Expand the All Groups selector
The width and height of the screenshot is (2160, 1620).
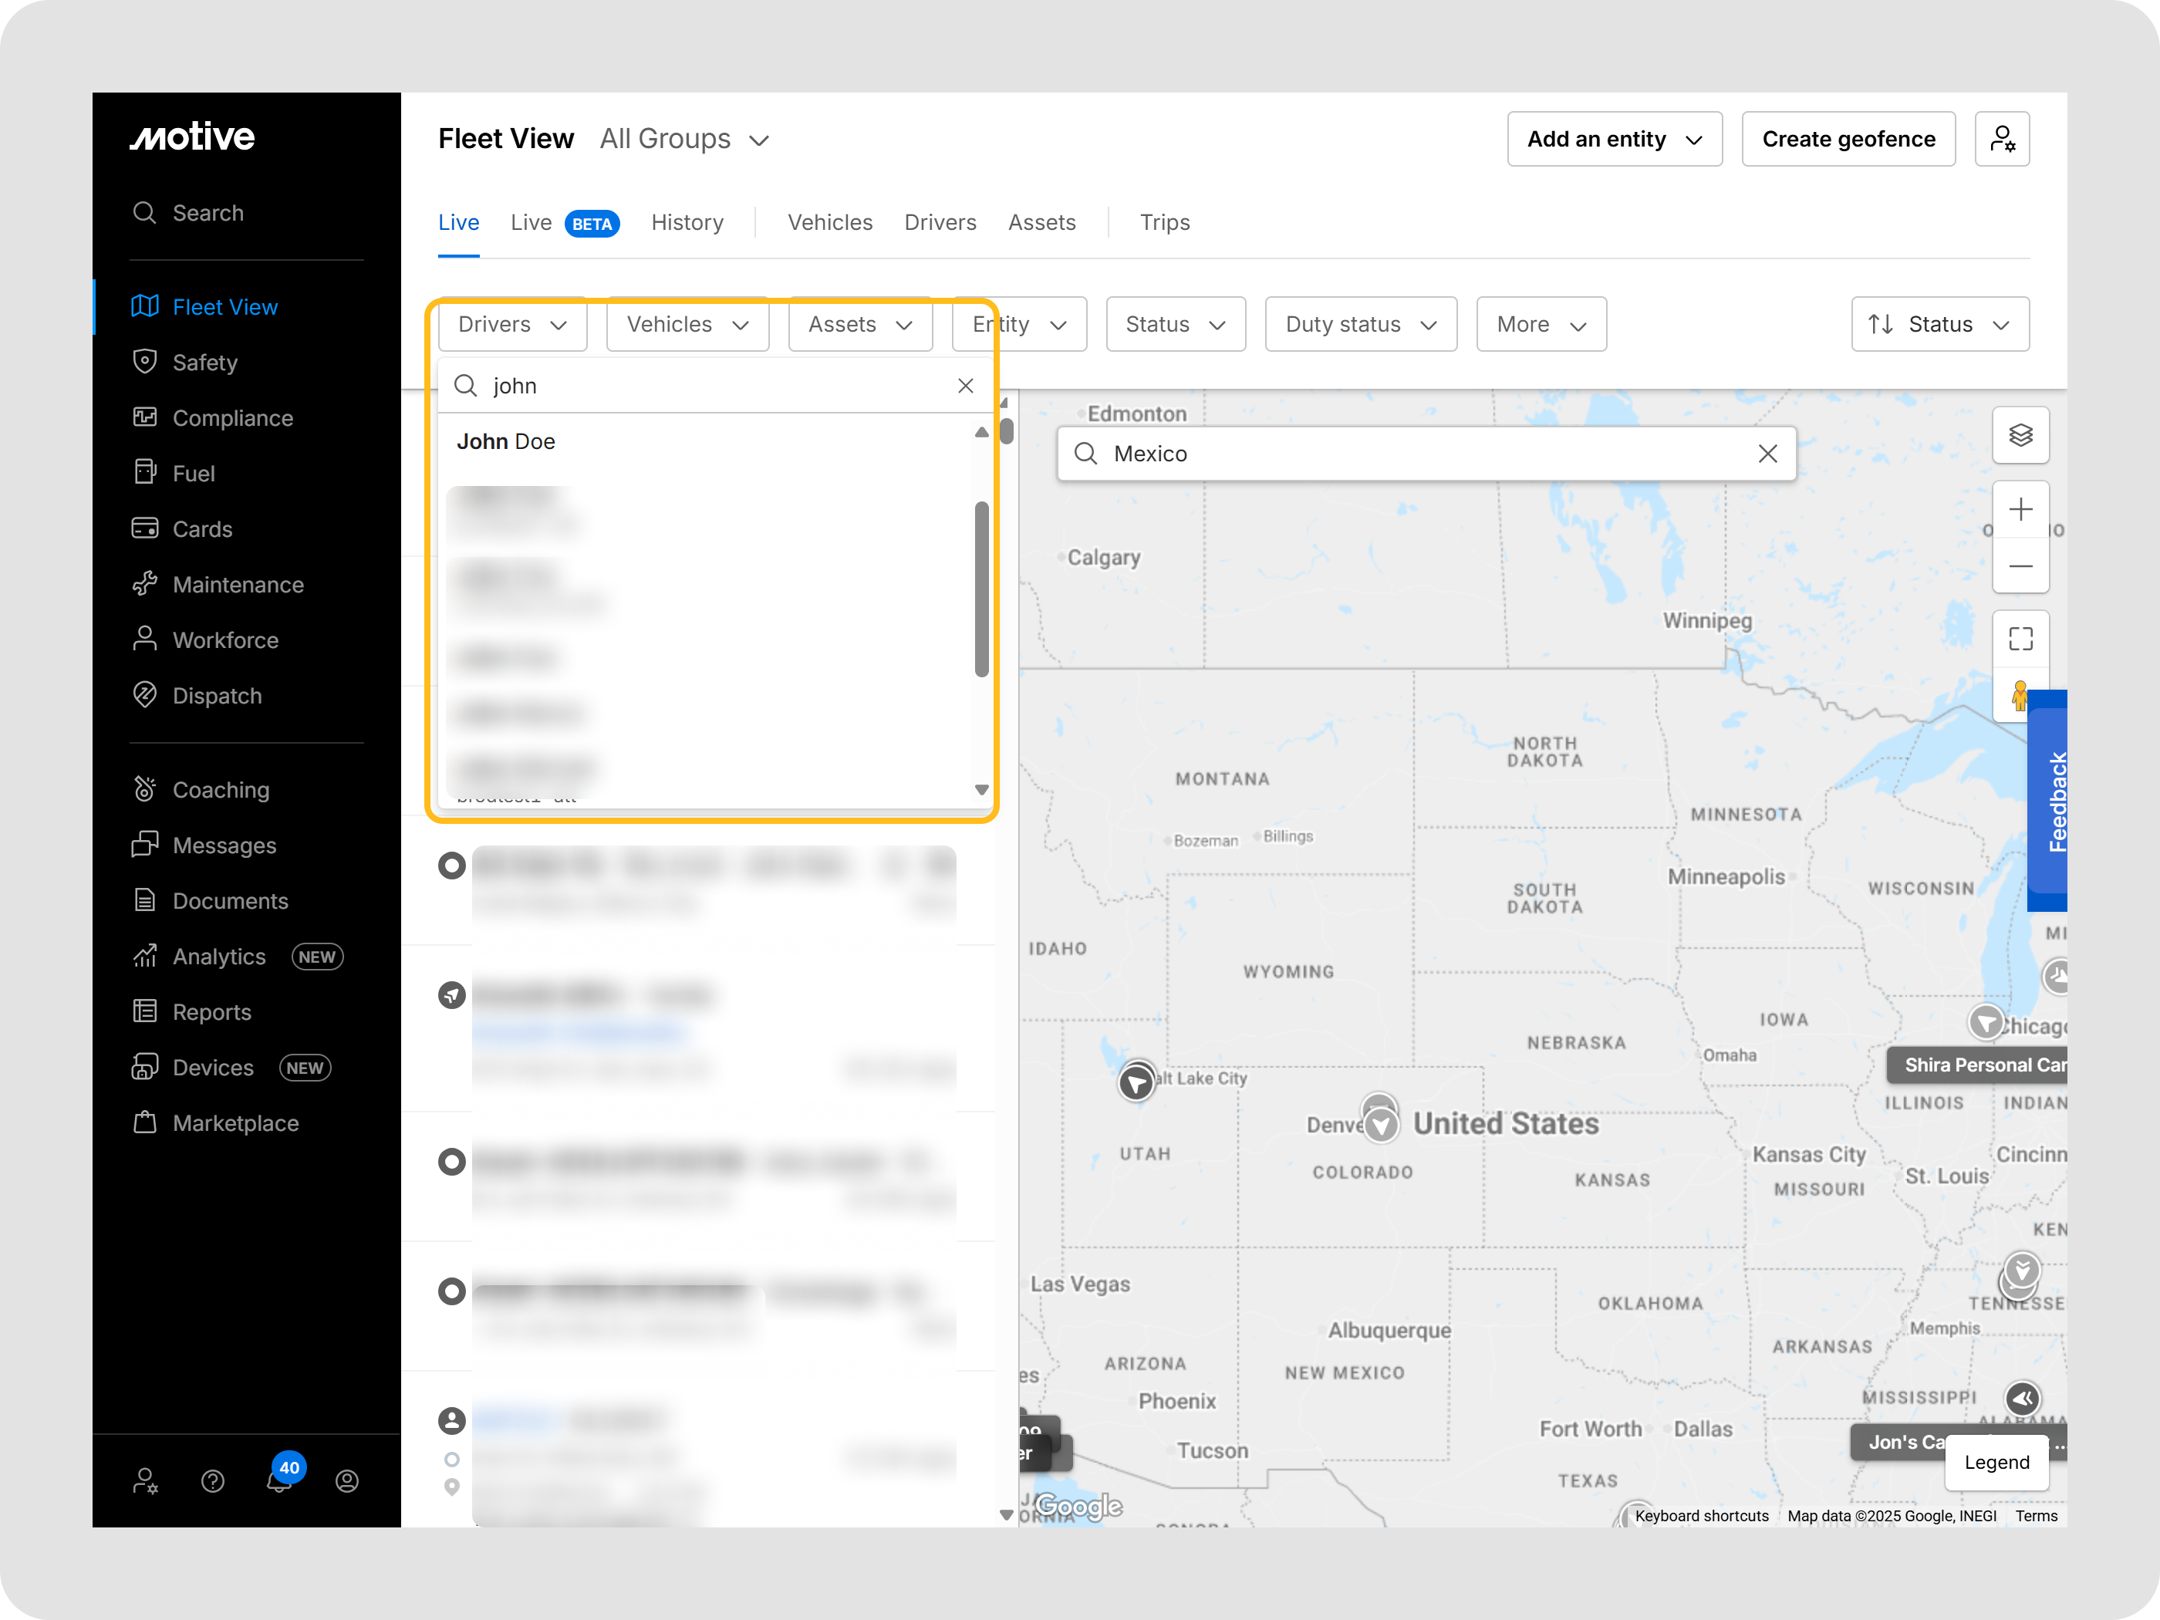coord(684,140)
